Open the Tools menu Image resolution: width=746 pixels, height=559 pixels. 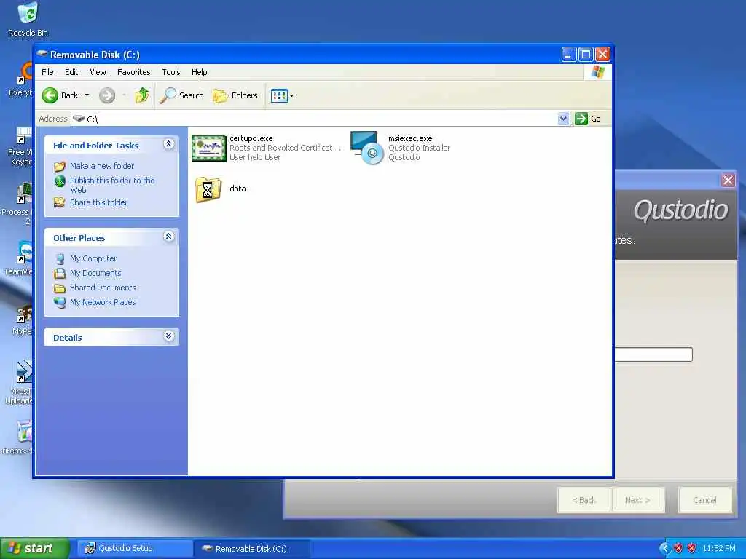point(170,72)
